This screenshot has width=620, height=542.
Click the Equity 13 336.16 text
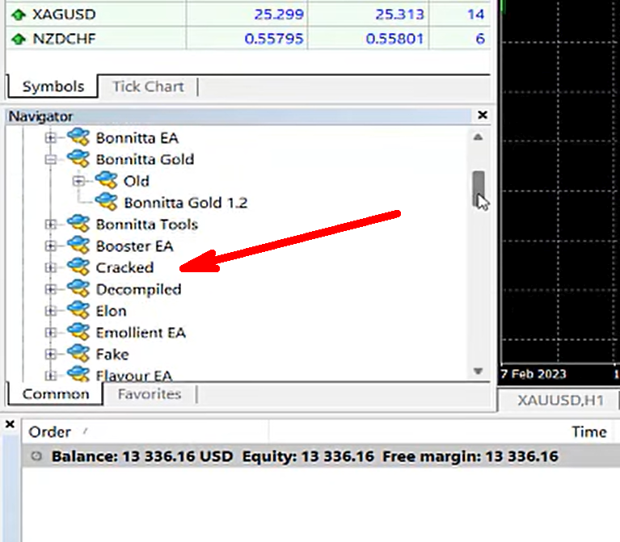click(x=308, y=456)
